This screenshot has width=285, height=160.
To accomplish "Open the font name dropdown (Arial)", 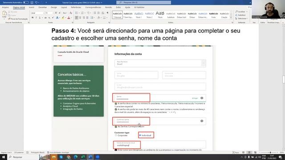I will pos(44,13).
